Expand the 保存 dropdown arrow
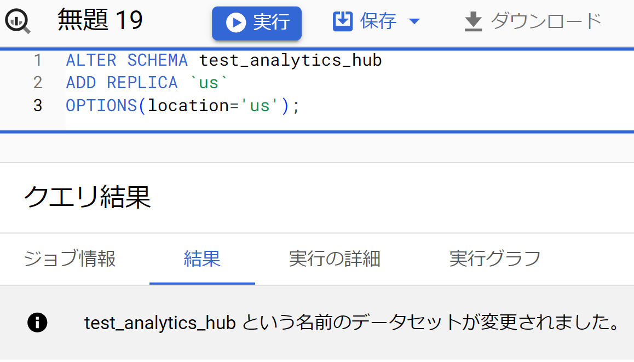The width and height of the screenshot is (634, 362). coord(414,22)
